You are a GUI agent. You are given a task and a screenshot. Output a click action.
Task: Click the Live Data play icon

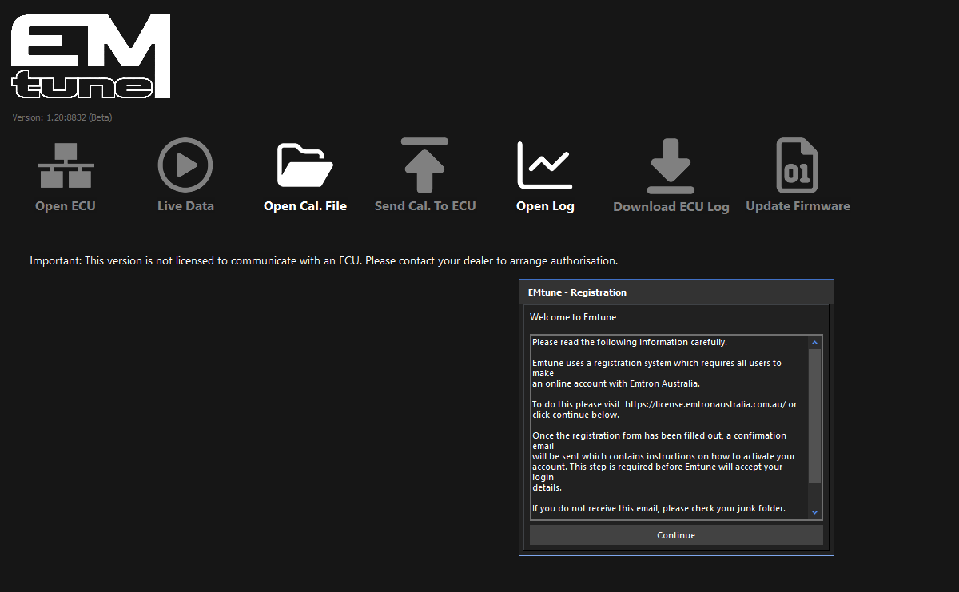[x=185, y=165]
